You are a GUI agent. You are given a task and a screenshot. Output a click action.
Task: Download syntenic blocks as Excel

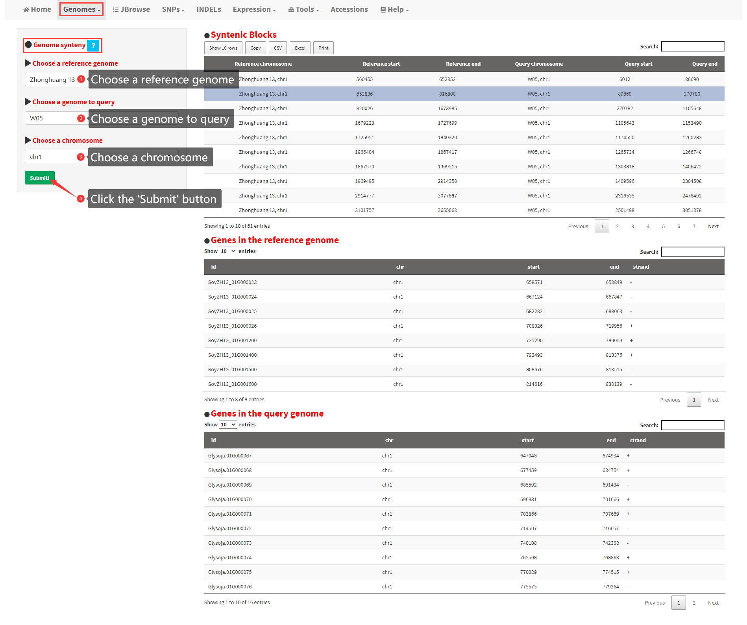point(300,48)
